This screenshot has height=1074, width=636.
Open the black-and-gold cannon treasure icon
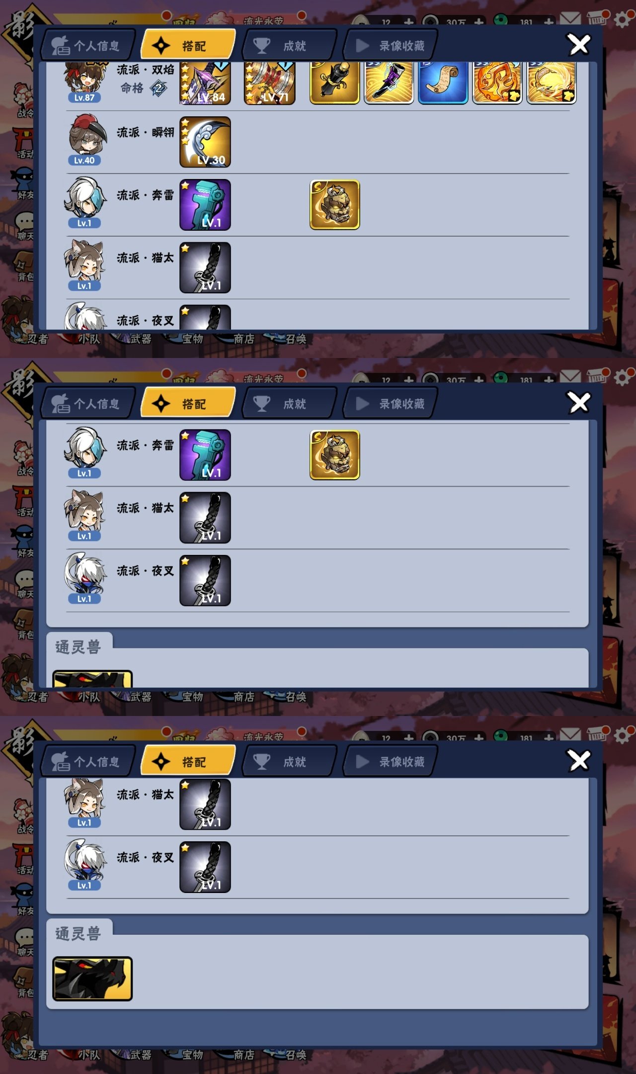pos(334,83)
